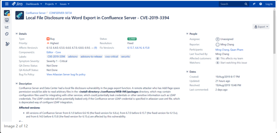Screen dimensions: 277x133
Task: Click the Affected versions heading
Action: tap(29, 108)
